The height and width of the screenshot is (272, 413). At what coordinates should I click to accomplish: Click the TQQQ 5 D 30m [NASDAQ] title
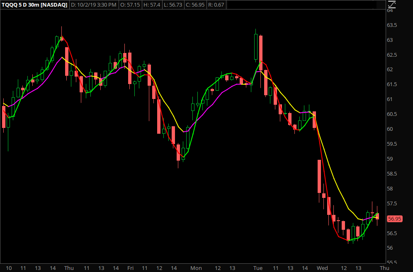pos(34,5)
